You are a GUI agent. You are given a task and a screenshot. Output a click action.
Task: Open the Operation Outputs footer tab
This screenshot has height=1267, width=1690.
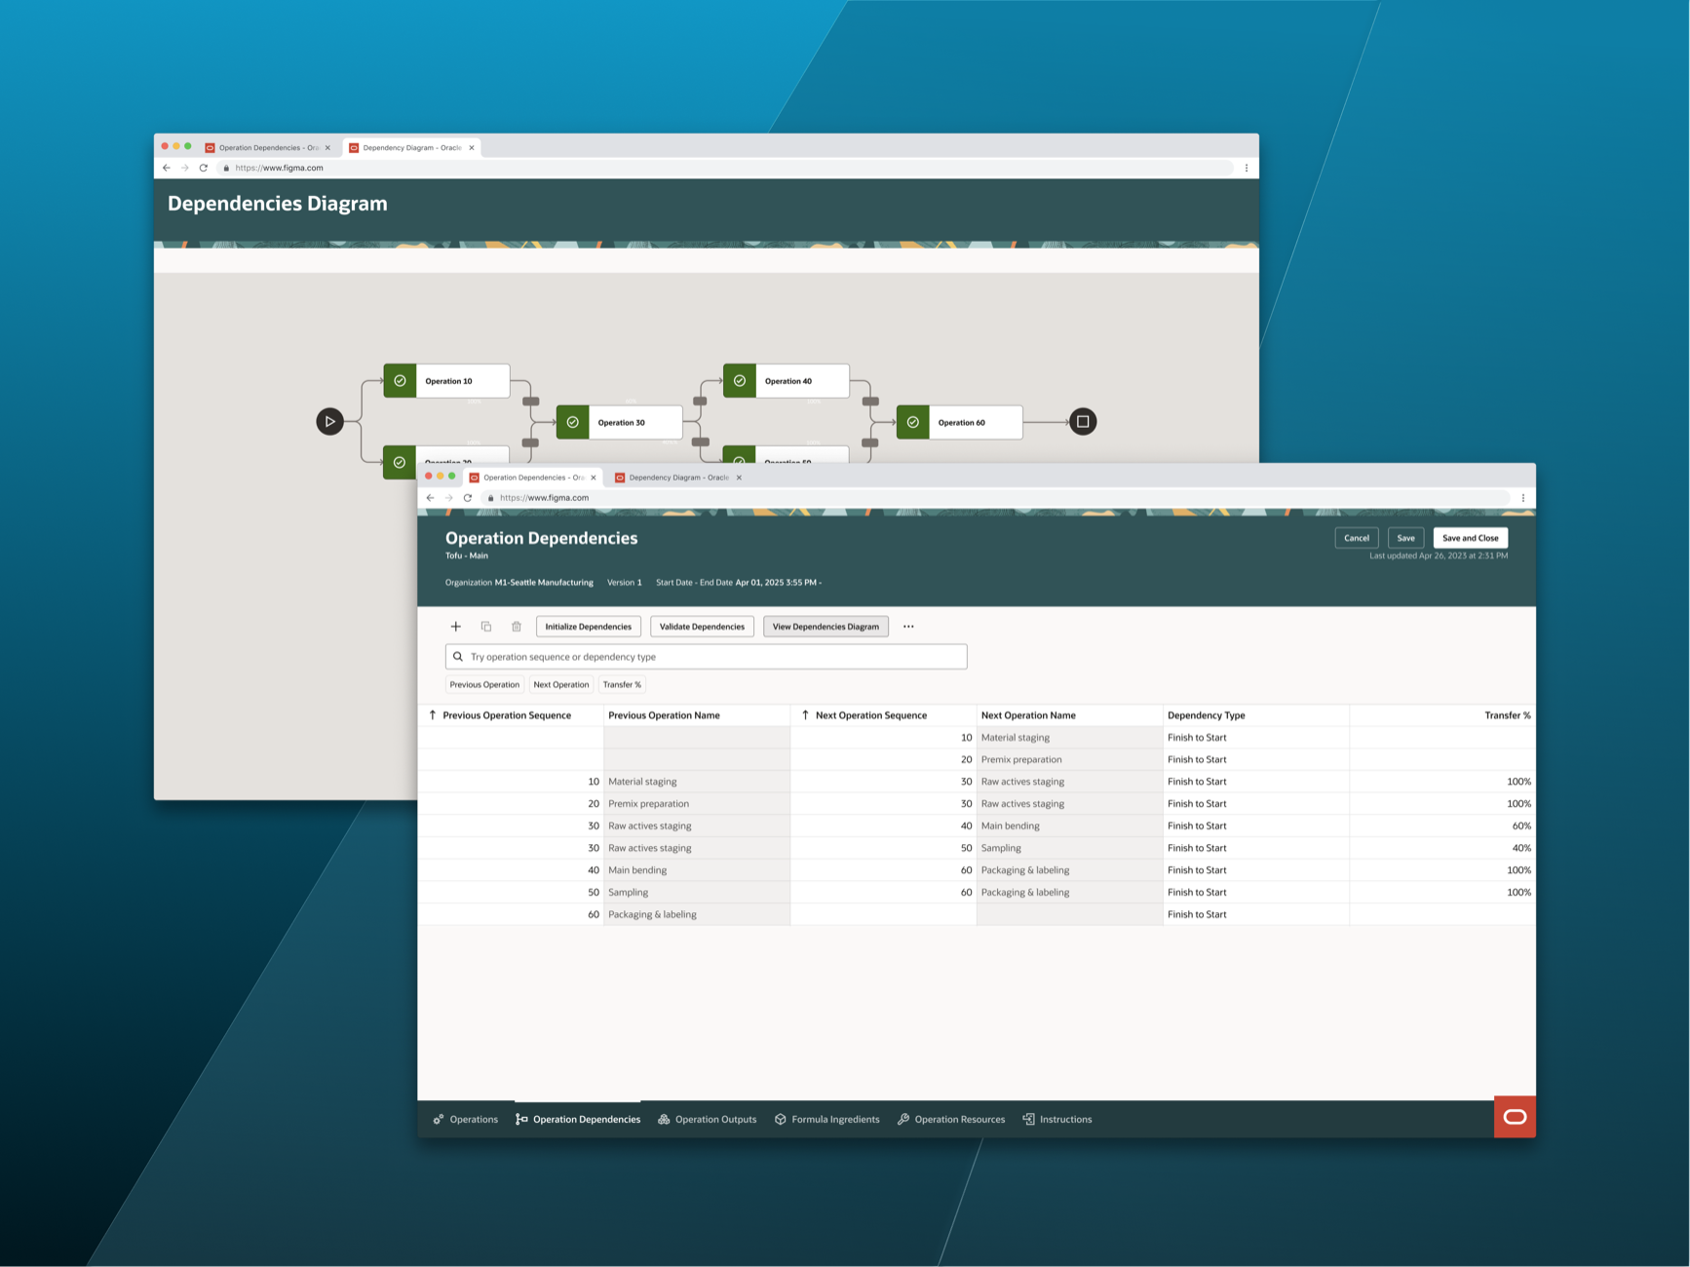point(708,1120)
